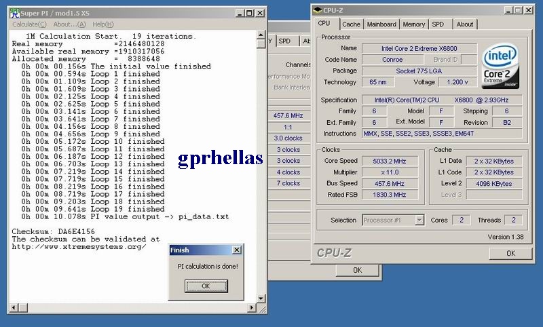Click the Core Speed value 5033.2 MHz
Screen dimensions: 543x327
coord(390,161)
